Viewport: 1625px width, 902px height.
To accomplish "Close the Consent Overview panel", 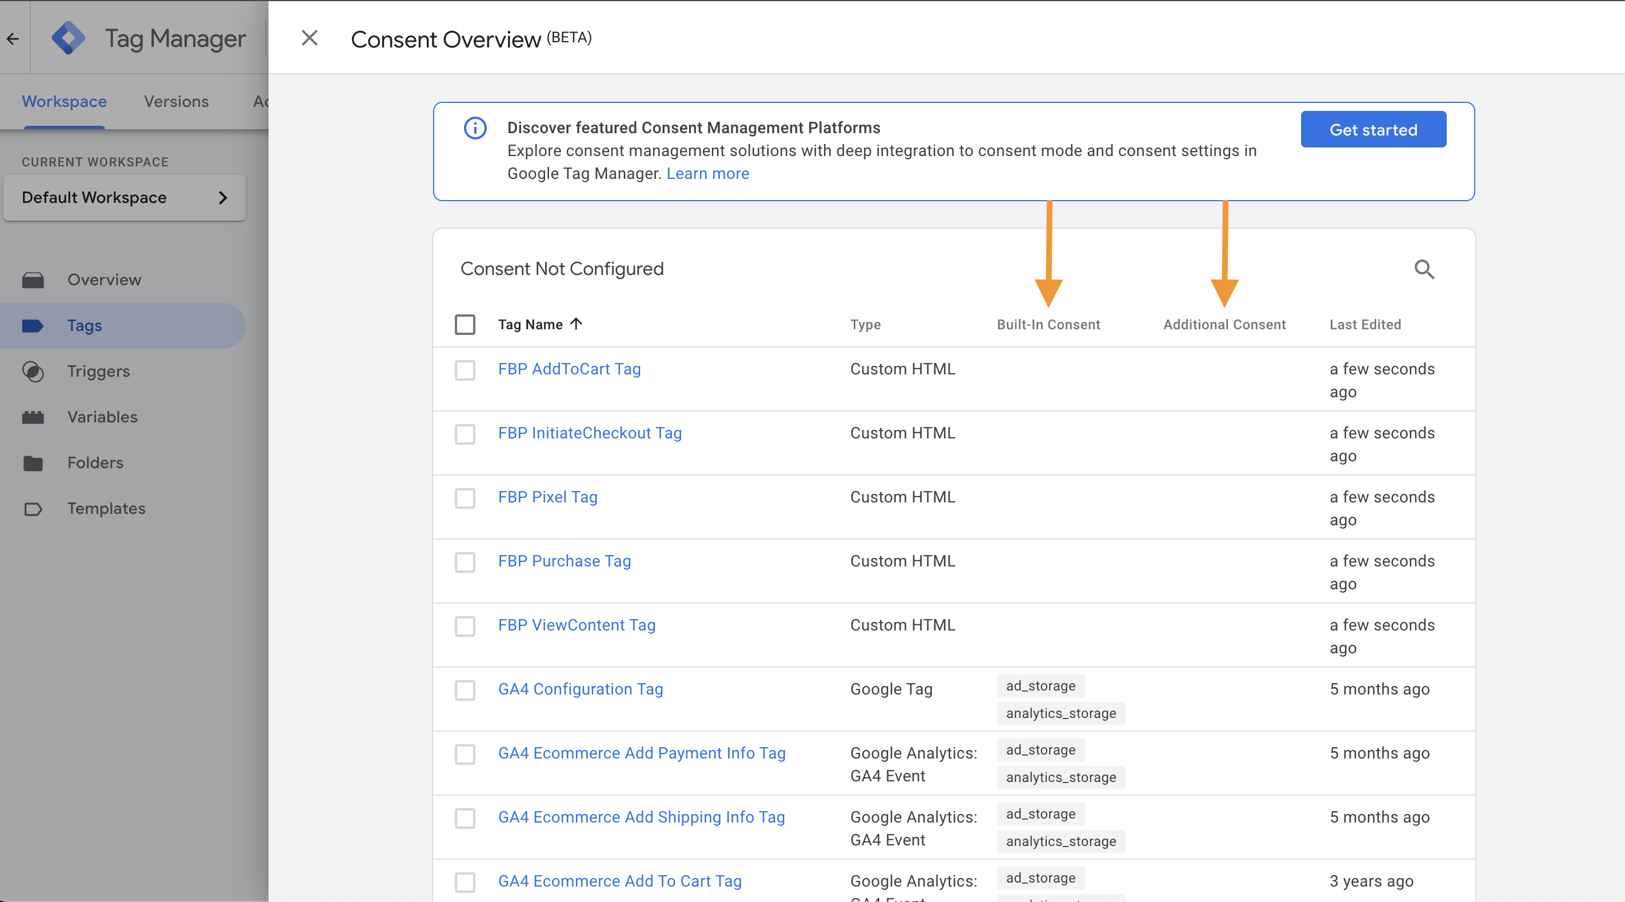I will [309, 38].
